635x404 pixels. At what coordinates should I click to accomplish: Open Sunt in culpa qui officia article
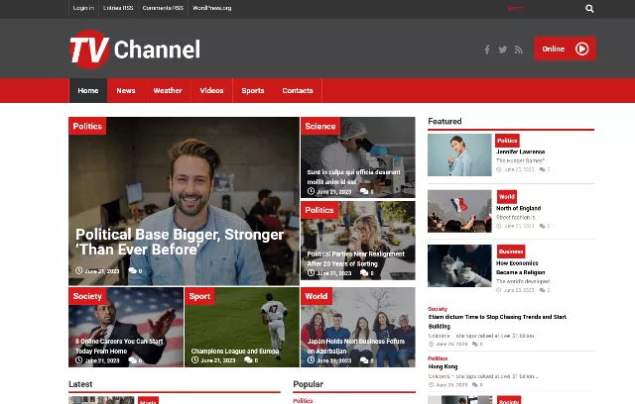point(353,177)
